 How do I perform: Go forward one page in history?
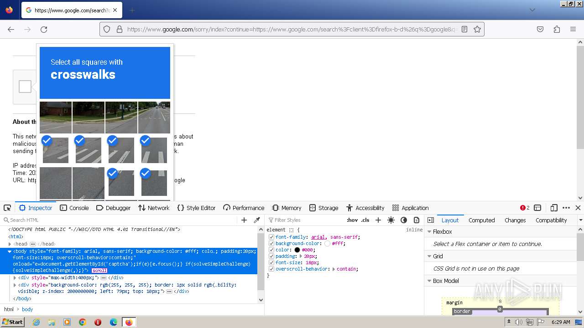(27, 29)
